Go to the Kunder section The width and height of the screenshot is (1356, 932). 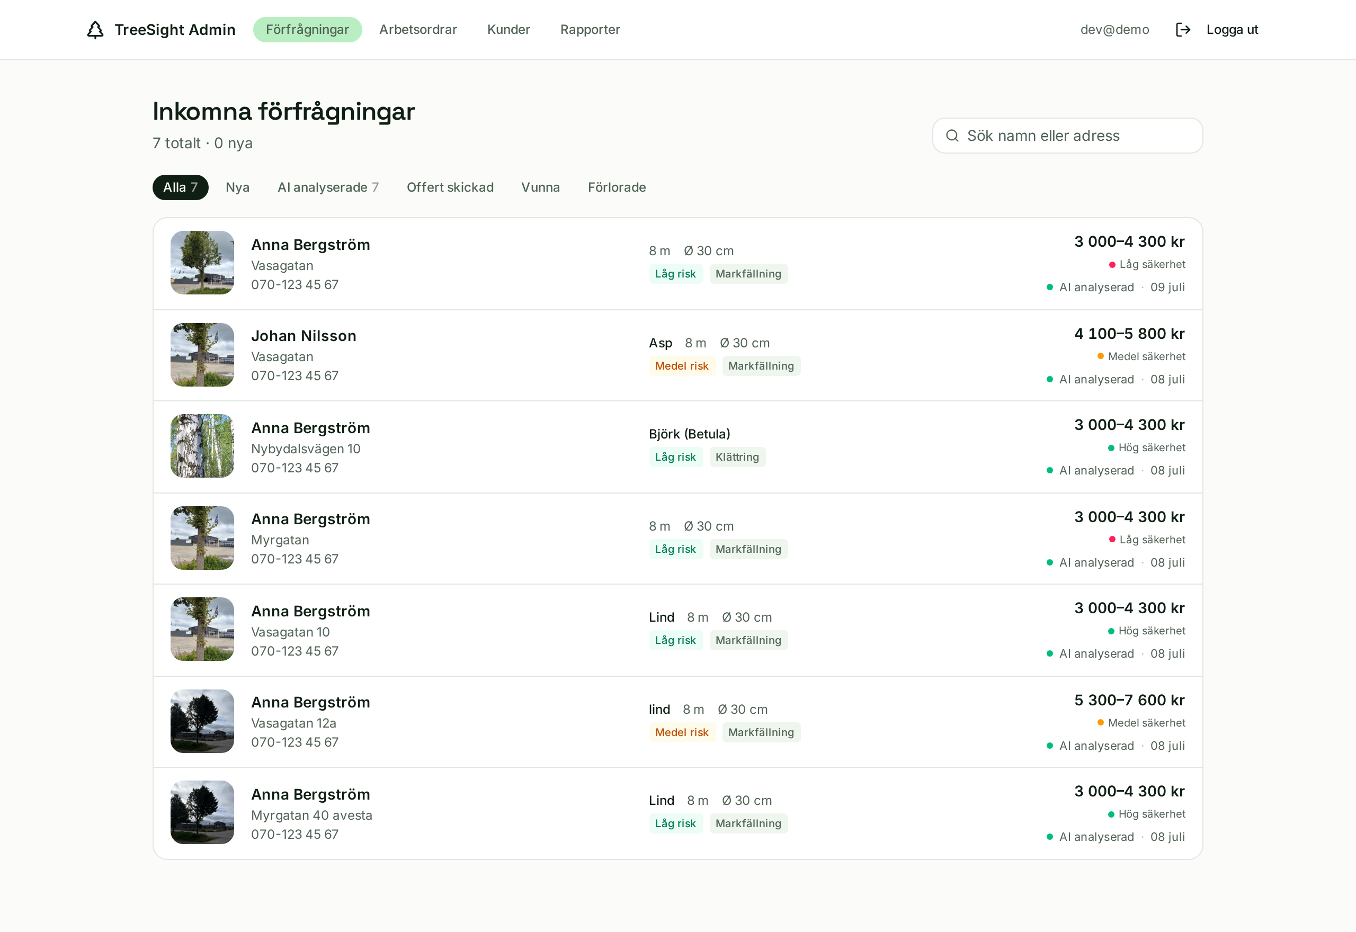click(x=508, y=30)
